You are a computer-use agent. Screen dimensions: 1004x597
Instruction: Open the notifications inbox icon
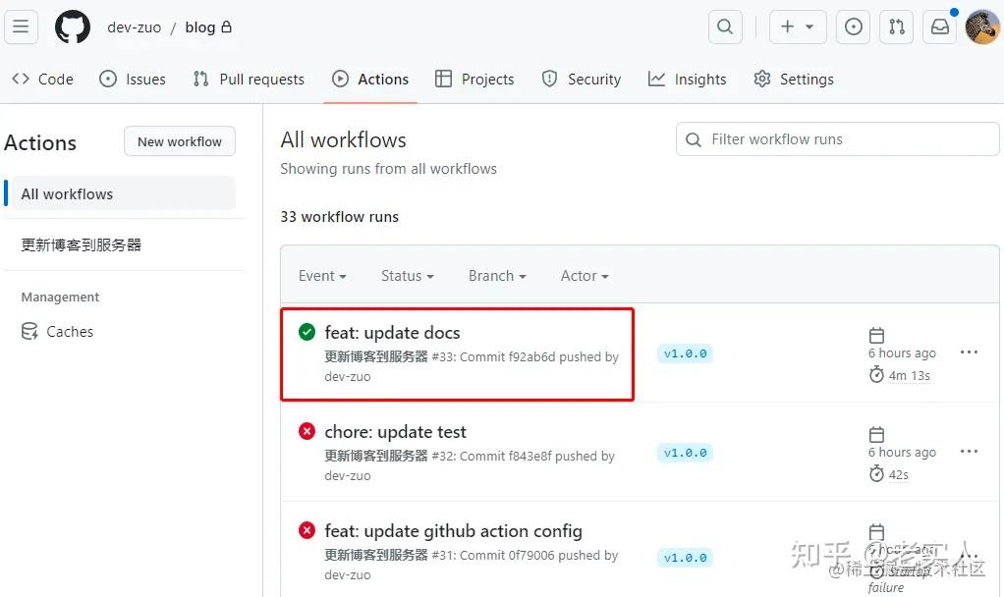click(938, 27)
